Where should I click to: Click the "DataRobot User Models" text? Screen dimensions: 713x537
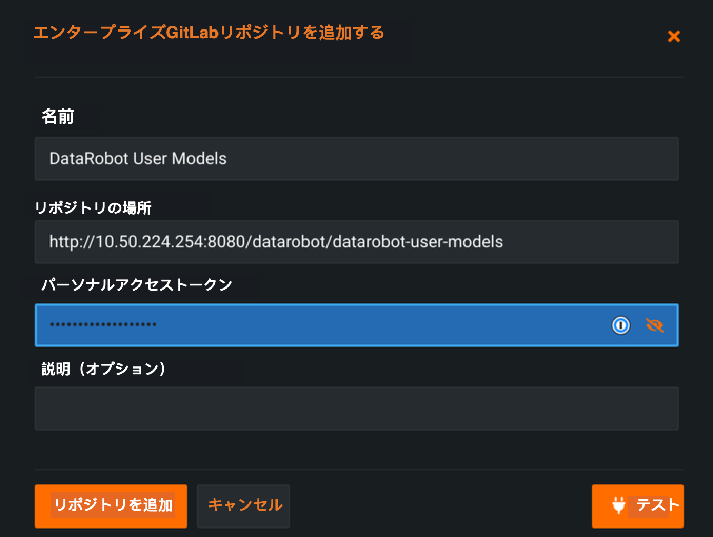[x=138, y=158]
